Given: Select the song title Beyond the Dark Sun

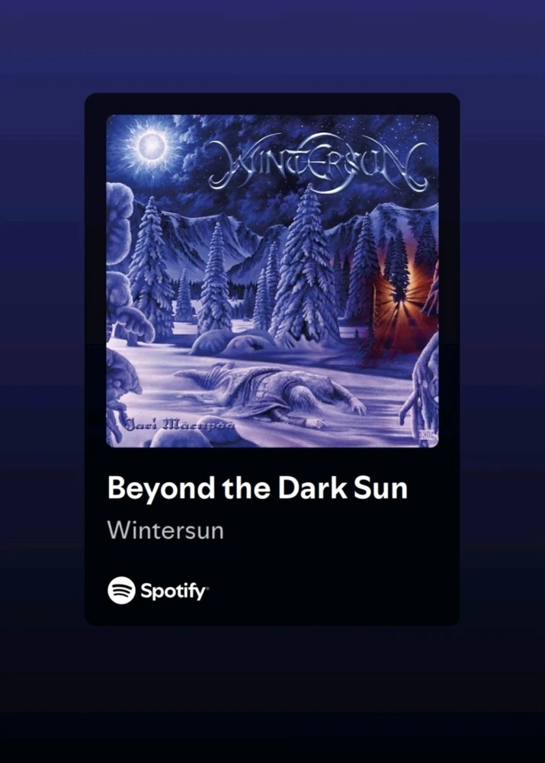Looking at the screenshot, I should tap(257, 488).
